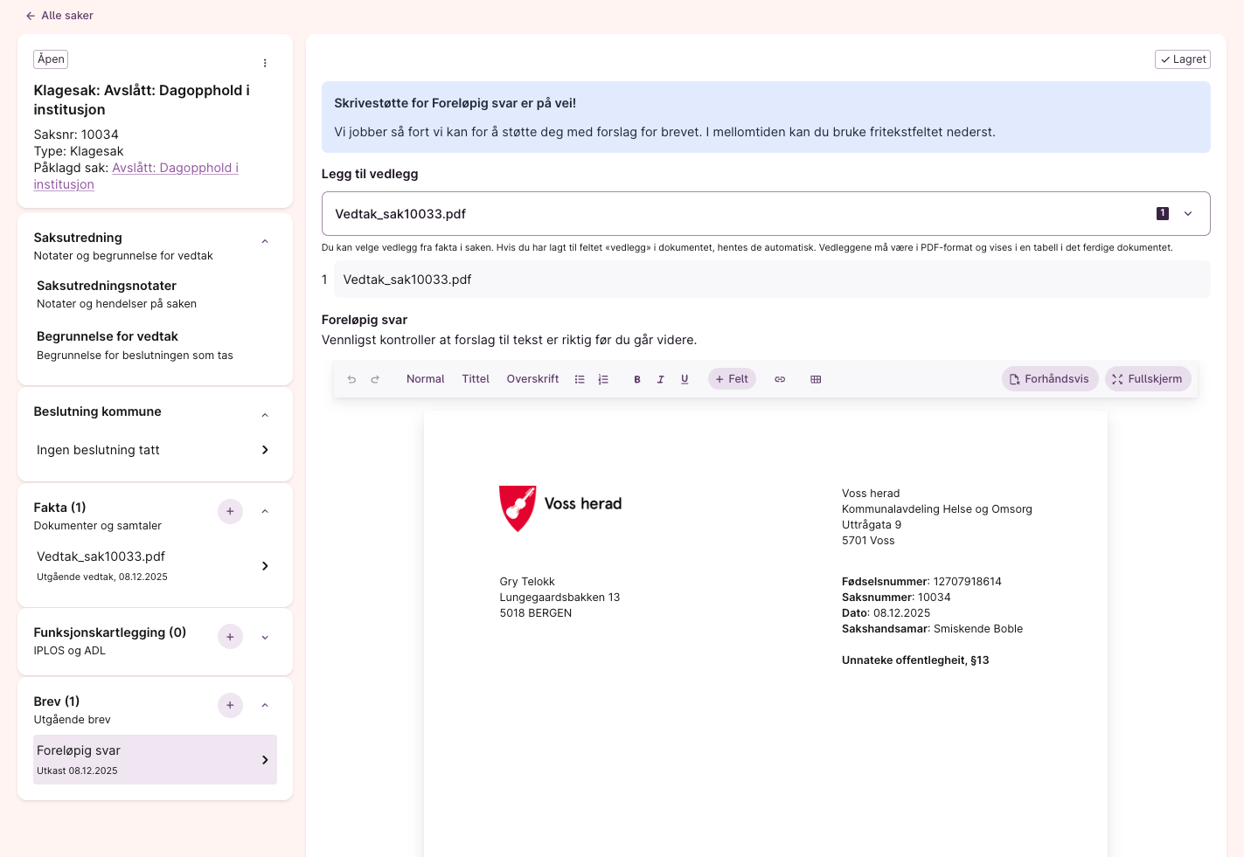Insert a bulleted list
The height and width of the screenshot is (857, 1244).
pos(580,379)
